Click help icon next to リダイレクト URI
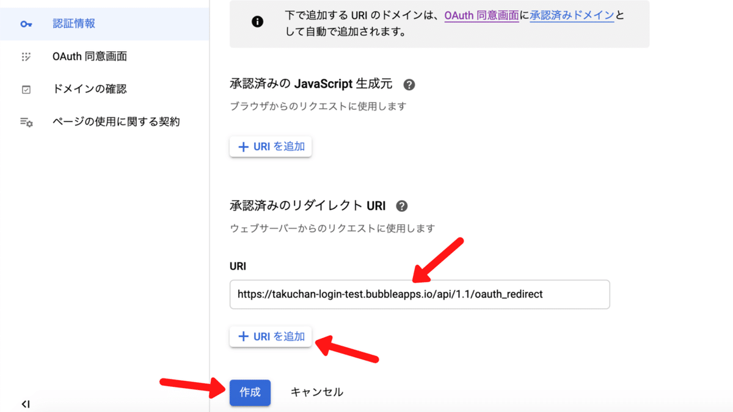The width and height of the screenshot is (733, 412). coord(402,206)
